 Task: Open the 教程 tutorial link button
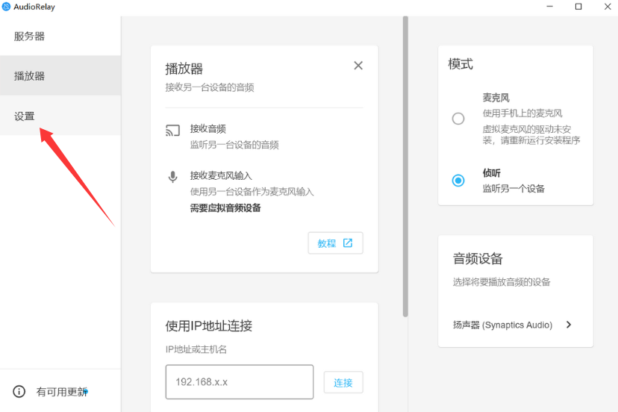tap(335, 243)
